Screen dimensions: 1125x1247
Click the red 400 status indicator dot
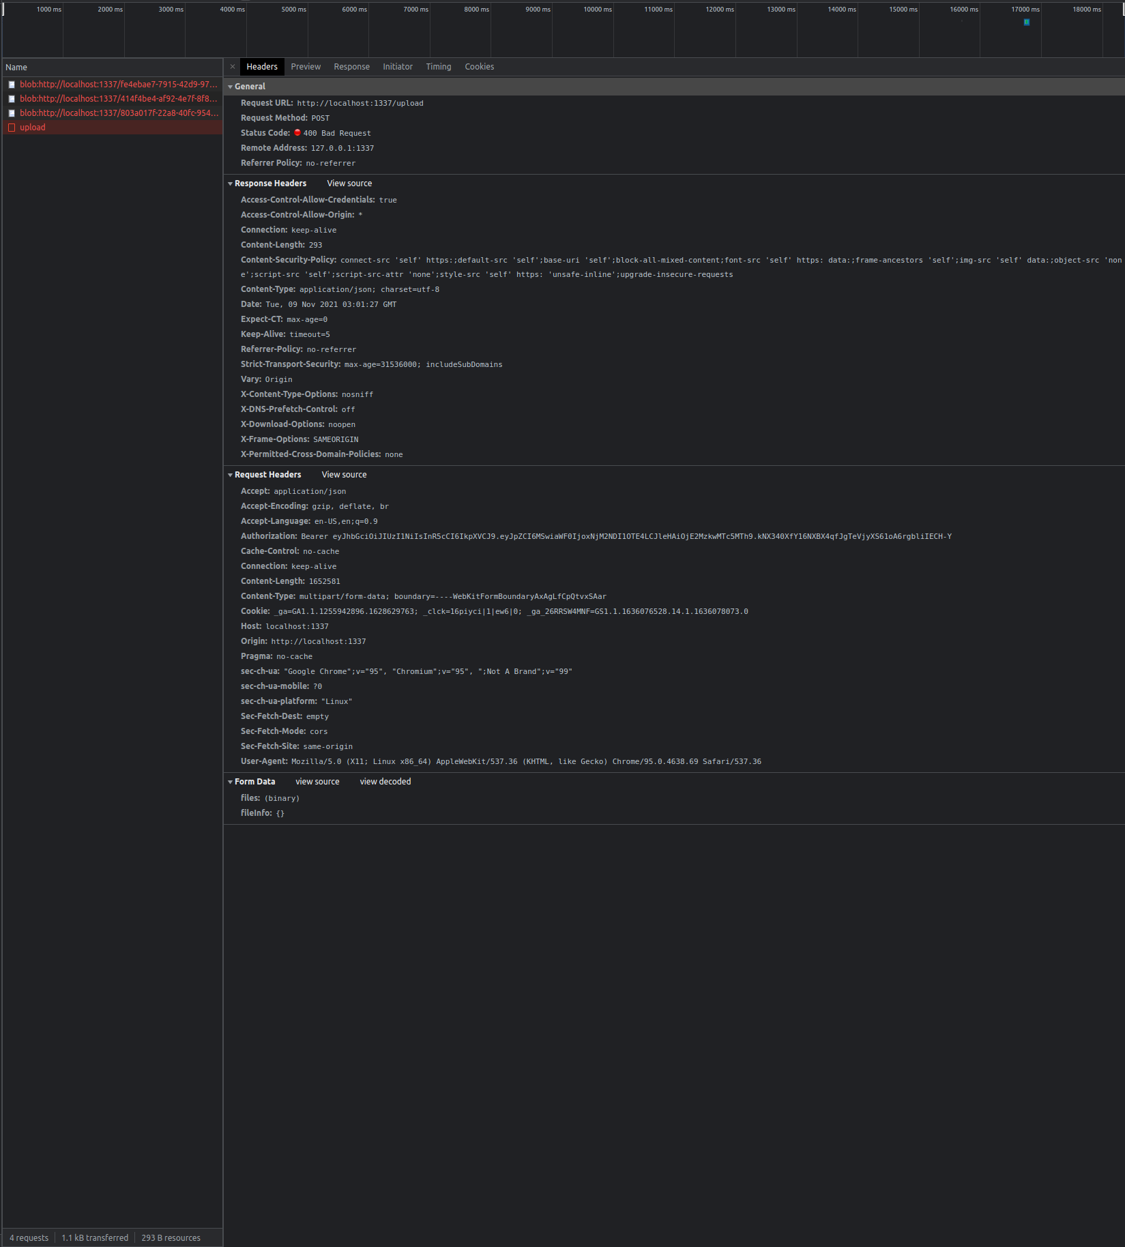click(297, 133)
